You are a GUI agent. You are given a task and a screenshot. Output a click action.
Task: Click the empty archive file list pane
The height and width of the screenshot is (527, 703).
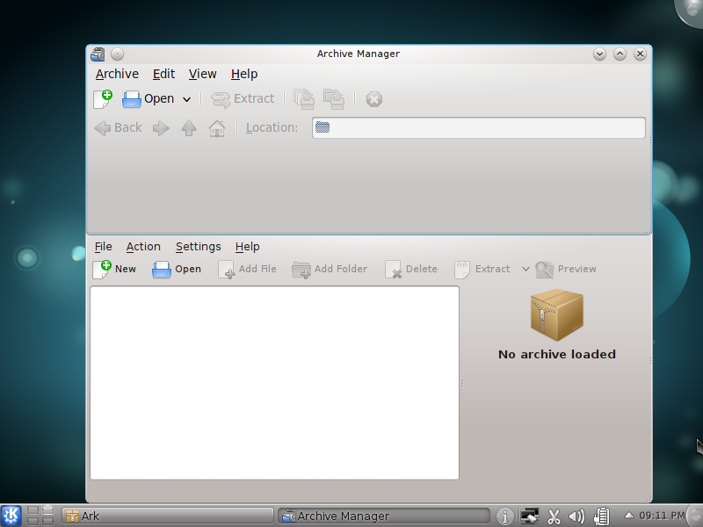274,383
